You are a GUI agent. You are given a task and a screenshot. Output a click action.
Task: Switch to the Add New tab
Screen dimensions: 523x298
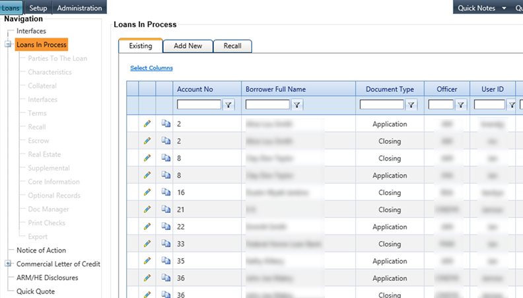click(x=188, y=46)
